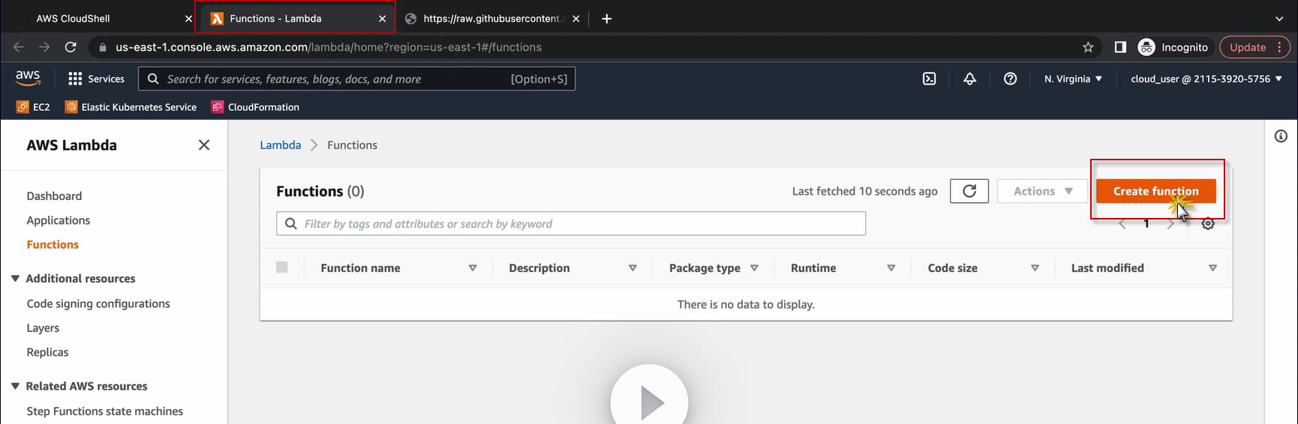Open the Services grid menu
This screenshot has width=1298, height=424.
point(96,79)
